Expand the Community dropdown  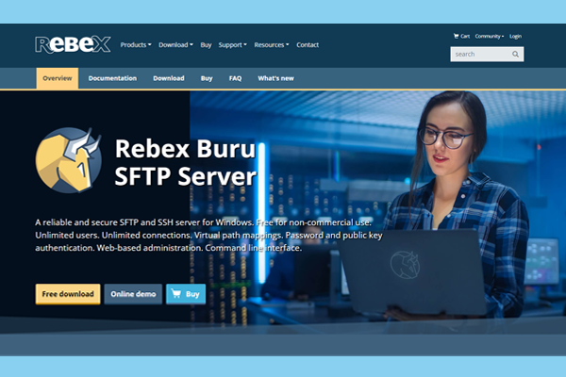(x=490, y=36)
